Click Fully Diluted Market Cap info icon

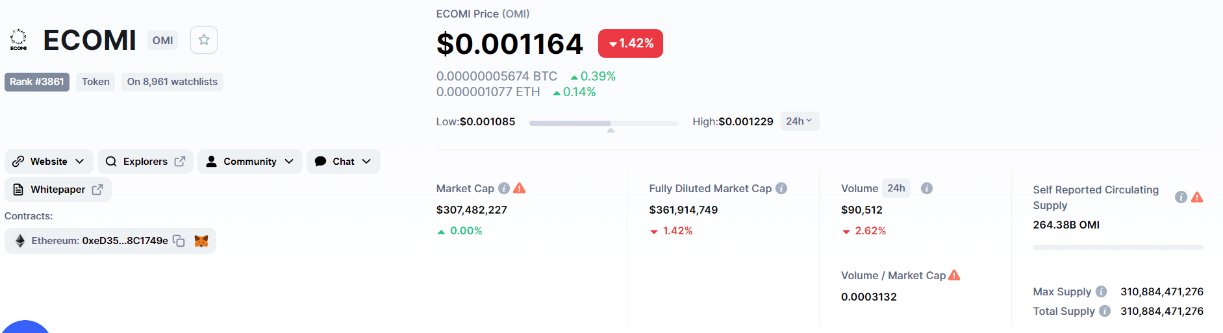click(x=781, y=188)
